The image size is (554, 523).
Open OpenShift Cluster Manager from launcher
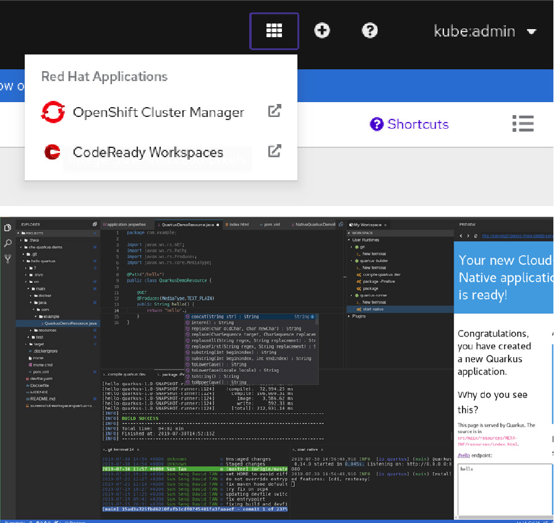click(x=158, y=112)
